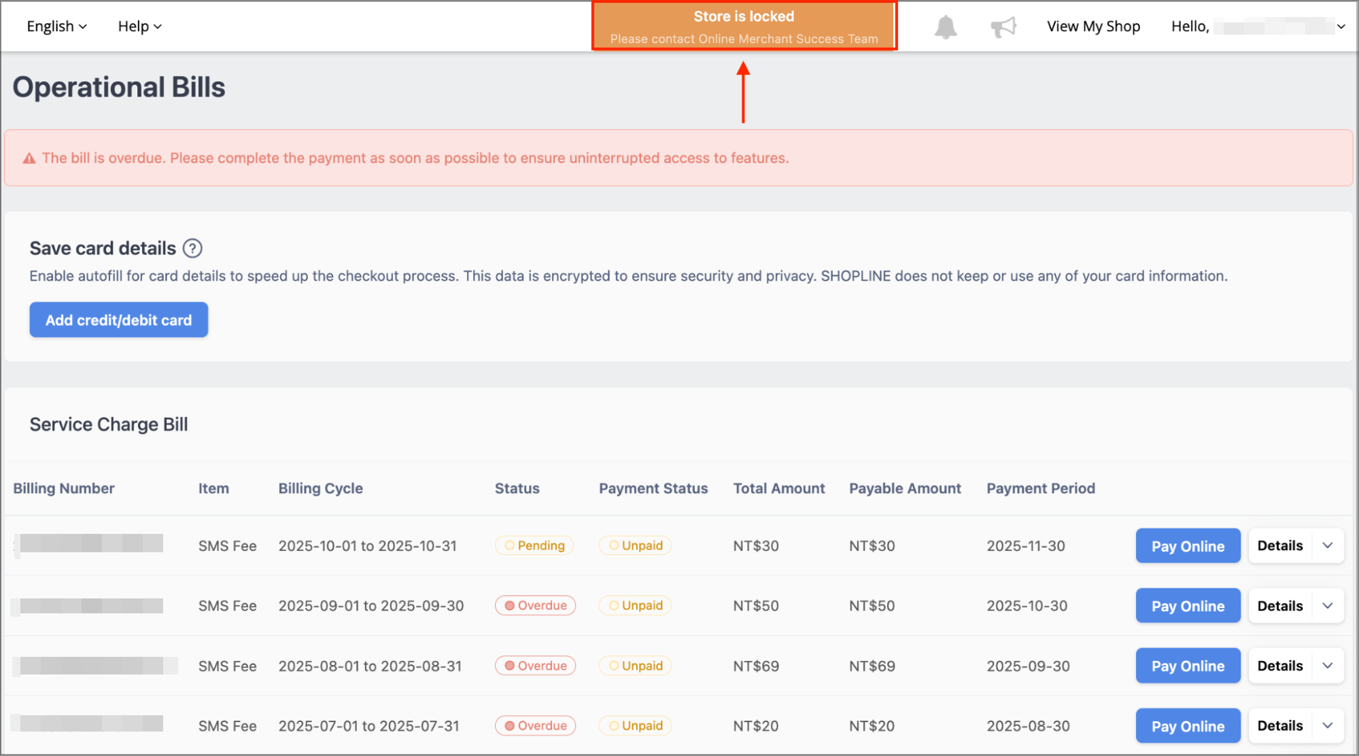
Task: Click the Service Charge Bill heading
Action: pos(109,425)
